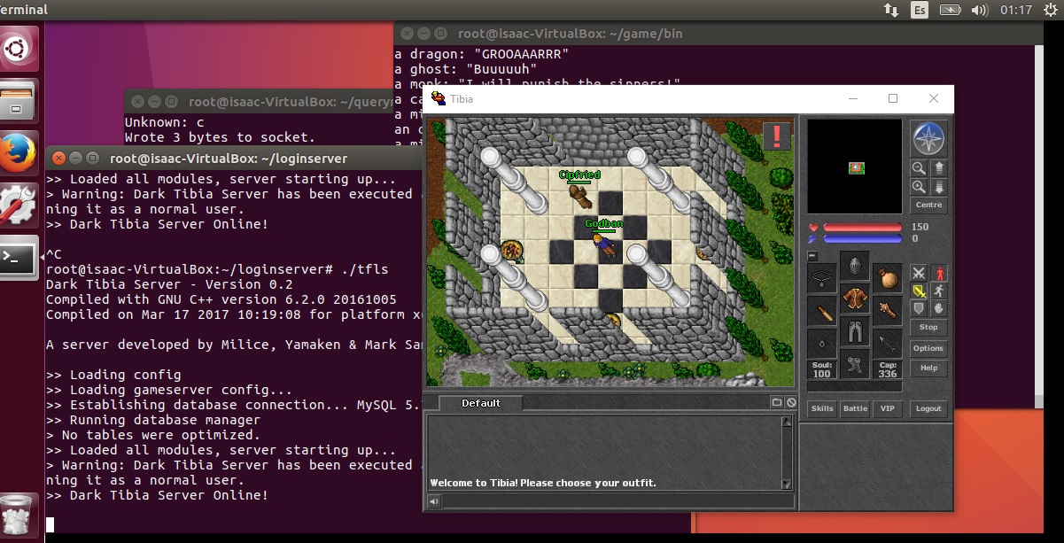This screenshot has width=1064, height=543.
Task: Open the system power cog menu
Action: (x=1049, y=10)
